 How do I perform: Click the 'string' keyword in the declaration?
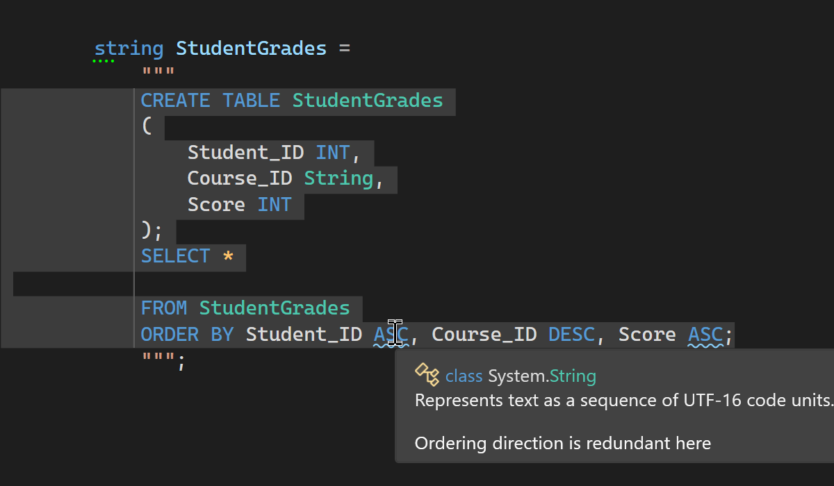click(129, 49)
